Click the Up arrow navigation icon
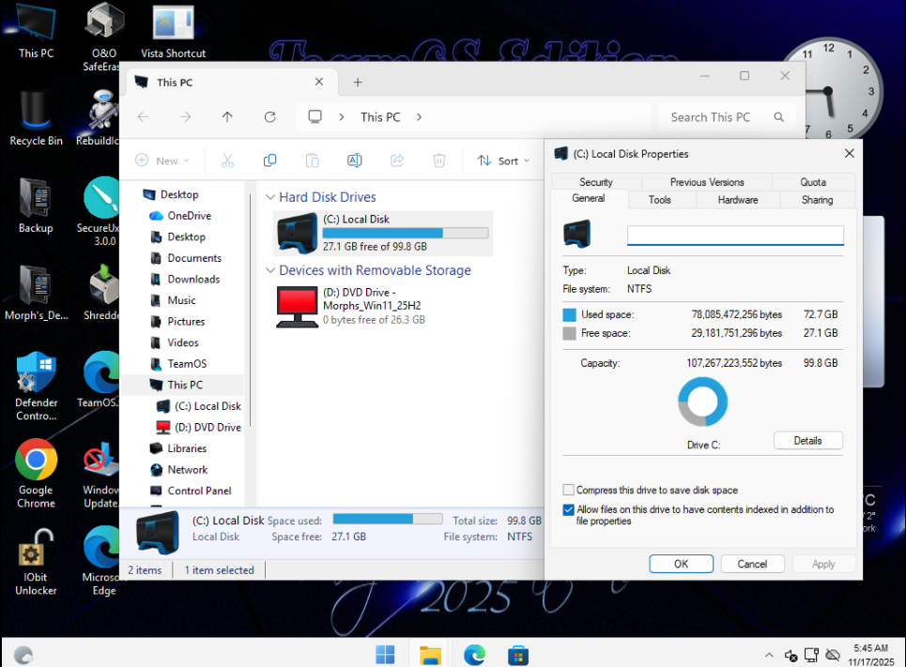The height and width of the screenshot is (667, 906). pos(227,117)
